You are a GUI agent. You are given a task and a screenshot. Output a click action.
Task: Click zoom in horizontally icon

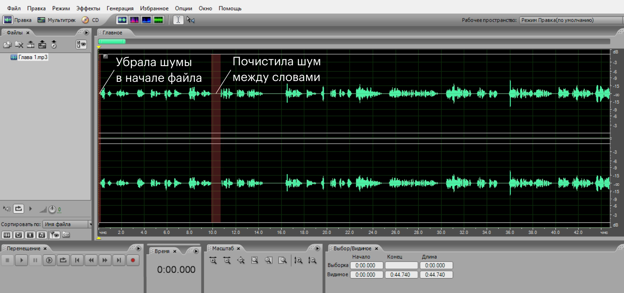213,260
